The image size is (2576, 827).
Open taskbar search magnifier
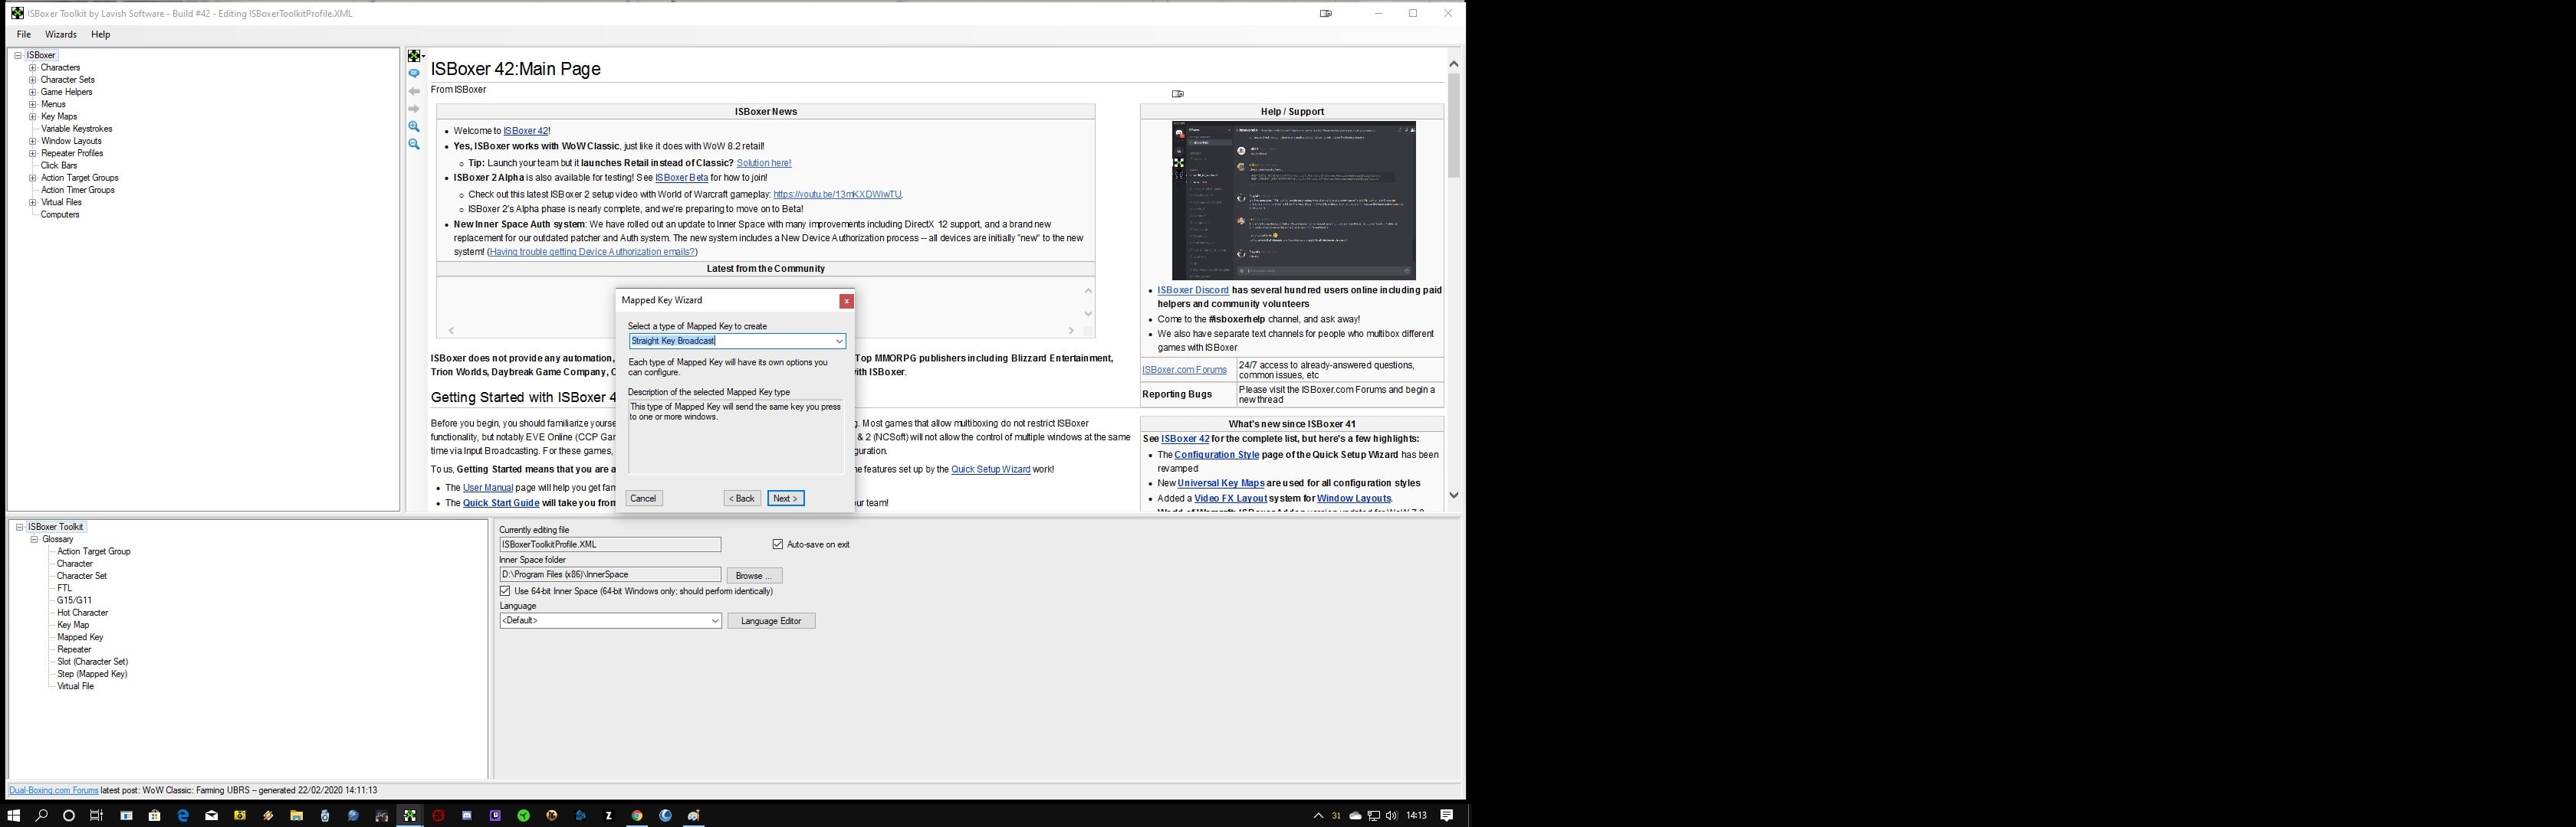[x=41, y=815]
